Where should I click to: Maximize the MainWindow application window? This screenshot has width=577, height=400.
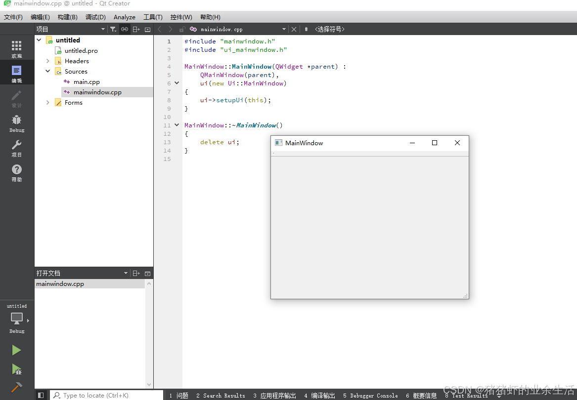(435, 143)
